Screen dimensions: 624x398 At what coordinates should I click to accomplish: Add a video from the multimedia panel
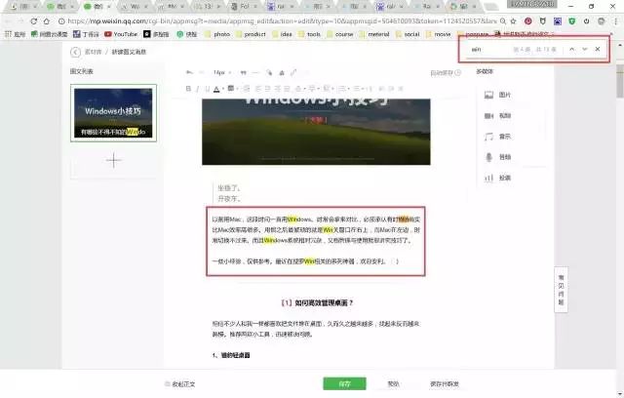pos(497,115)
